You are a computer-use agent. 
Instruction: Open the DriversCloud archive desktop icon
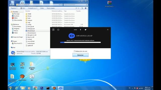110,4
